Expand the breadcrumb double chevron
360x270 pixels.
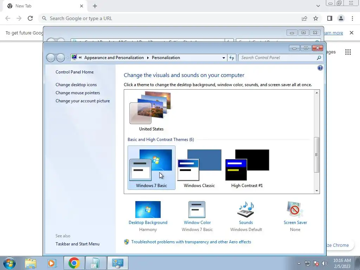(80, 58)
